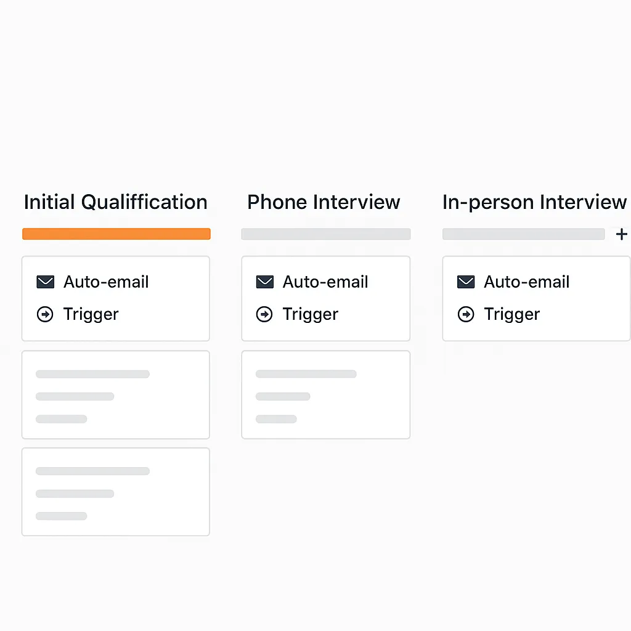Open Auto-email in Phone Interview
Viewport: 631px width, 631px height.
325,282
